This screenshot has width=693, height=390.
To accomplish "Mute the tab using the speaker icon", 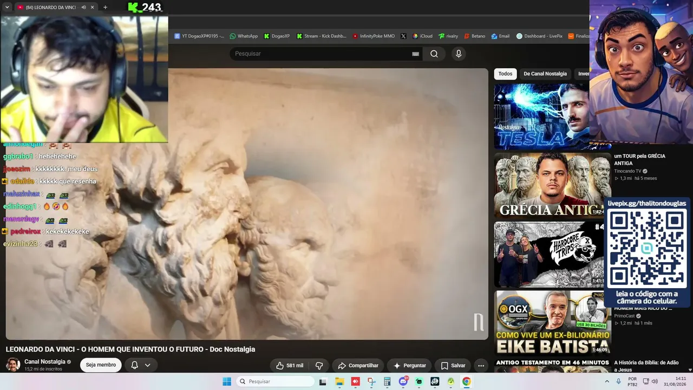I will click(x=83, y=8).
